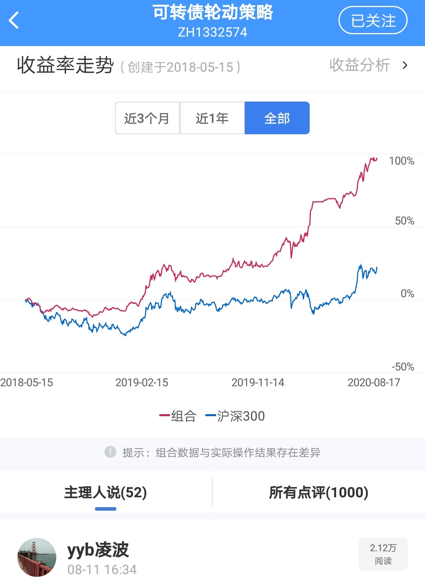Image resolution: width=425 pixels, height=578 pixels.
Task: Switch to 主理人说(52) tab
Action: pyautogui.click(x=105, y=493)
